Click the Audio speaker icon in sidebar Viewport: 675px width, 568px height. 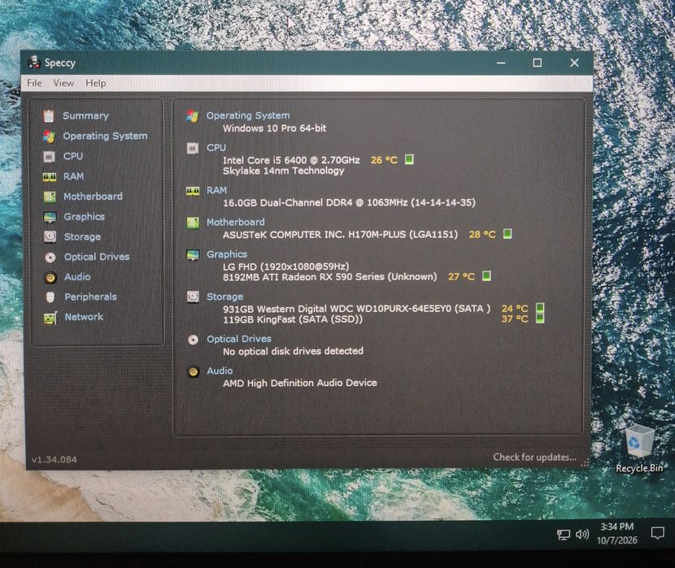pyautogui.click(x=50, y=277)
